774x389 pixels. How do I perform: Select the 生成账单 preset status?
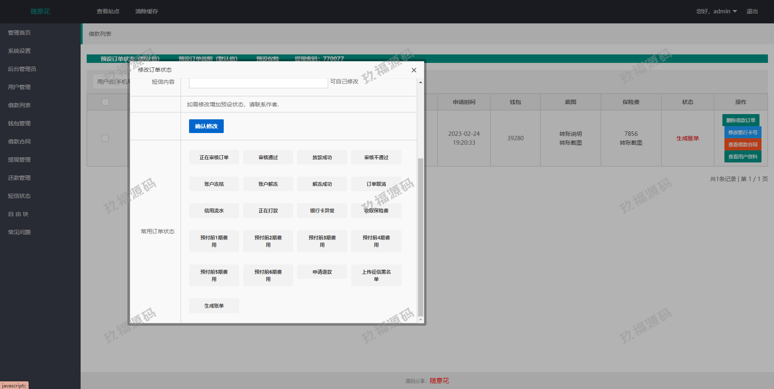(214, 306)
